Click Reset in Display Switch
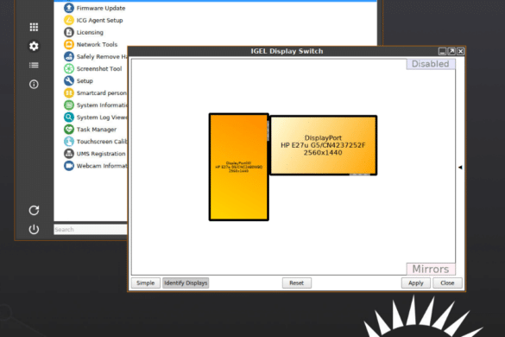 (x=297, y=283)
